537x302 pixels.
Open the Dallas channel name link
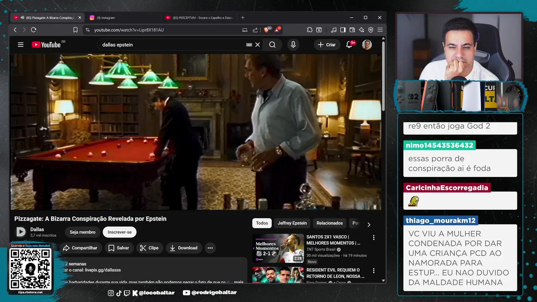pyautogui.click(x=37, y=229)
